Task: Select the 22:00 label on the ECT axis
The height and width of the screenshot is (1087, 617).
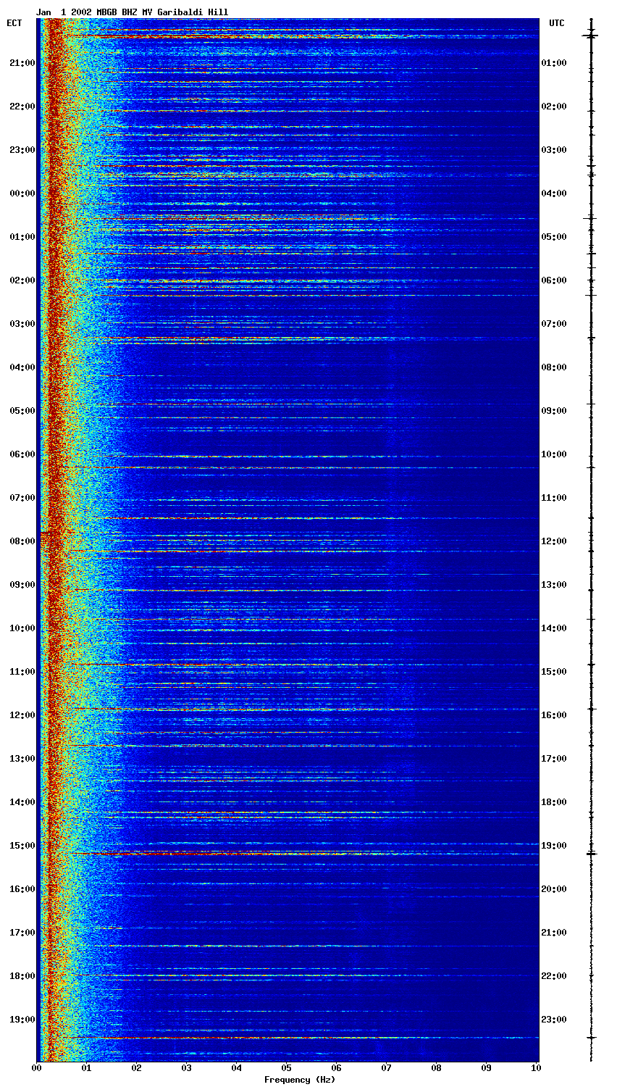Action: (x=22, y=107)
